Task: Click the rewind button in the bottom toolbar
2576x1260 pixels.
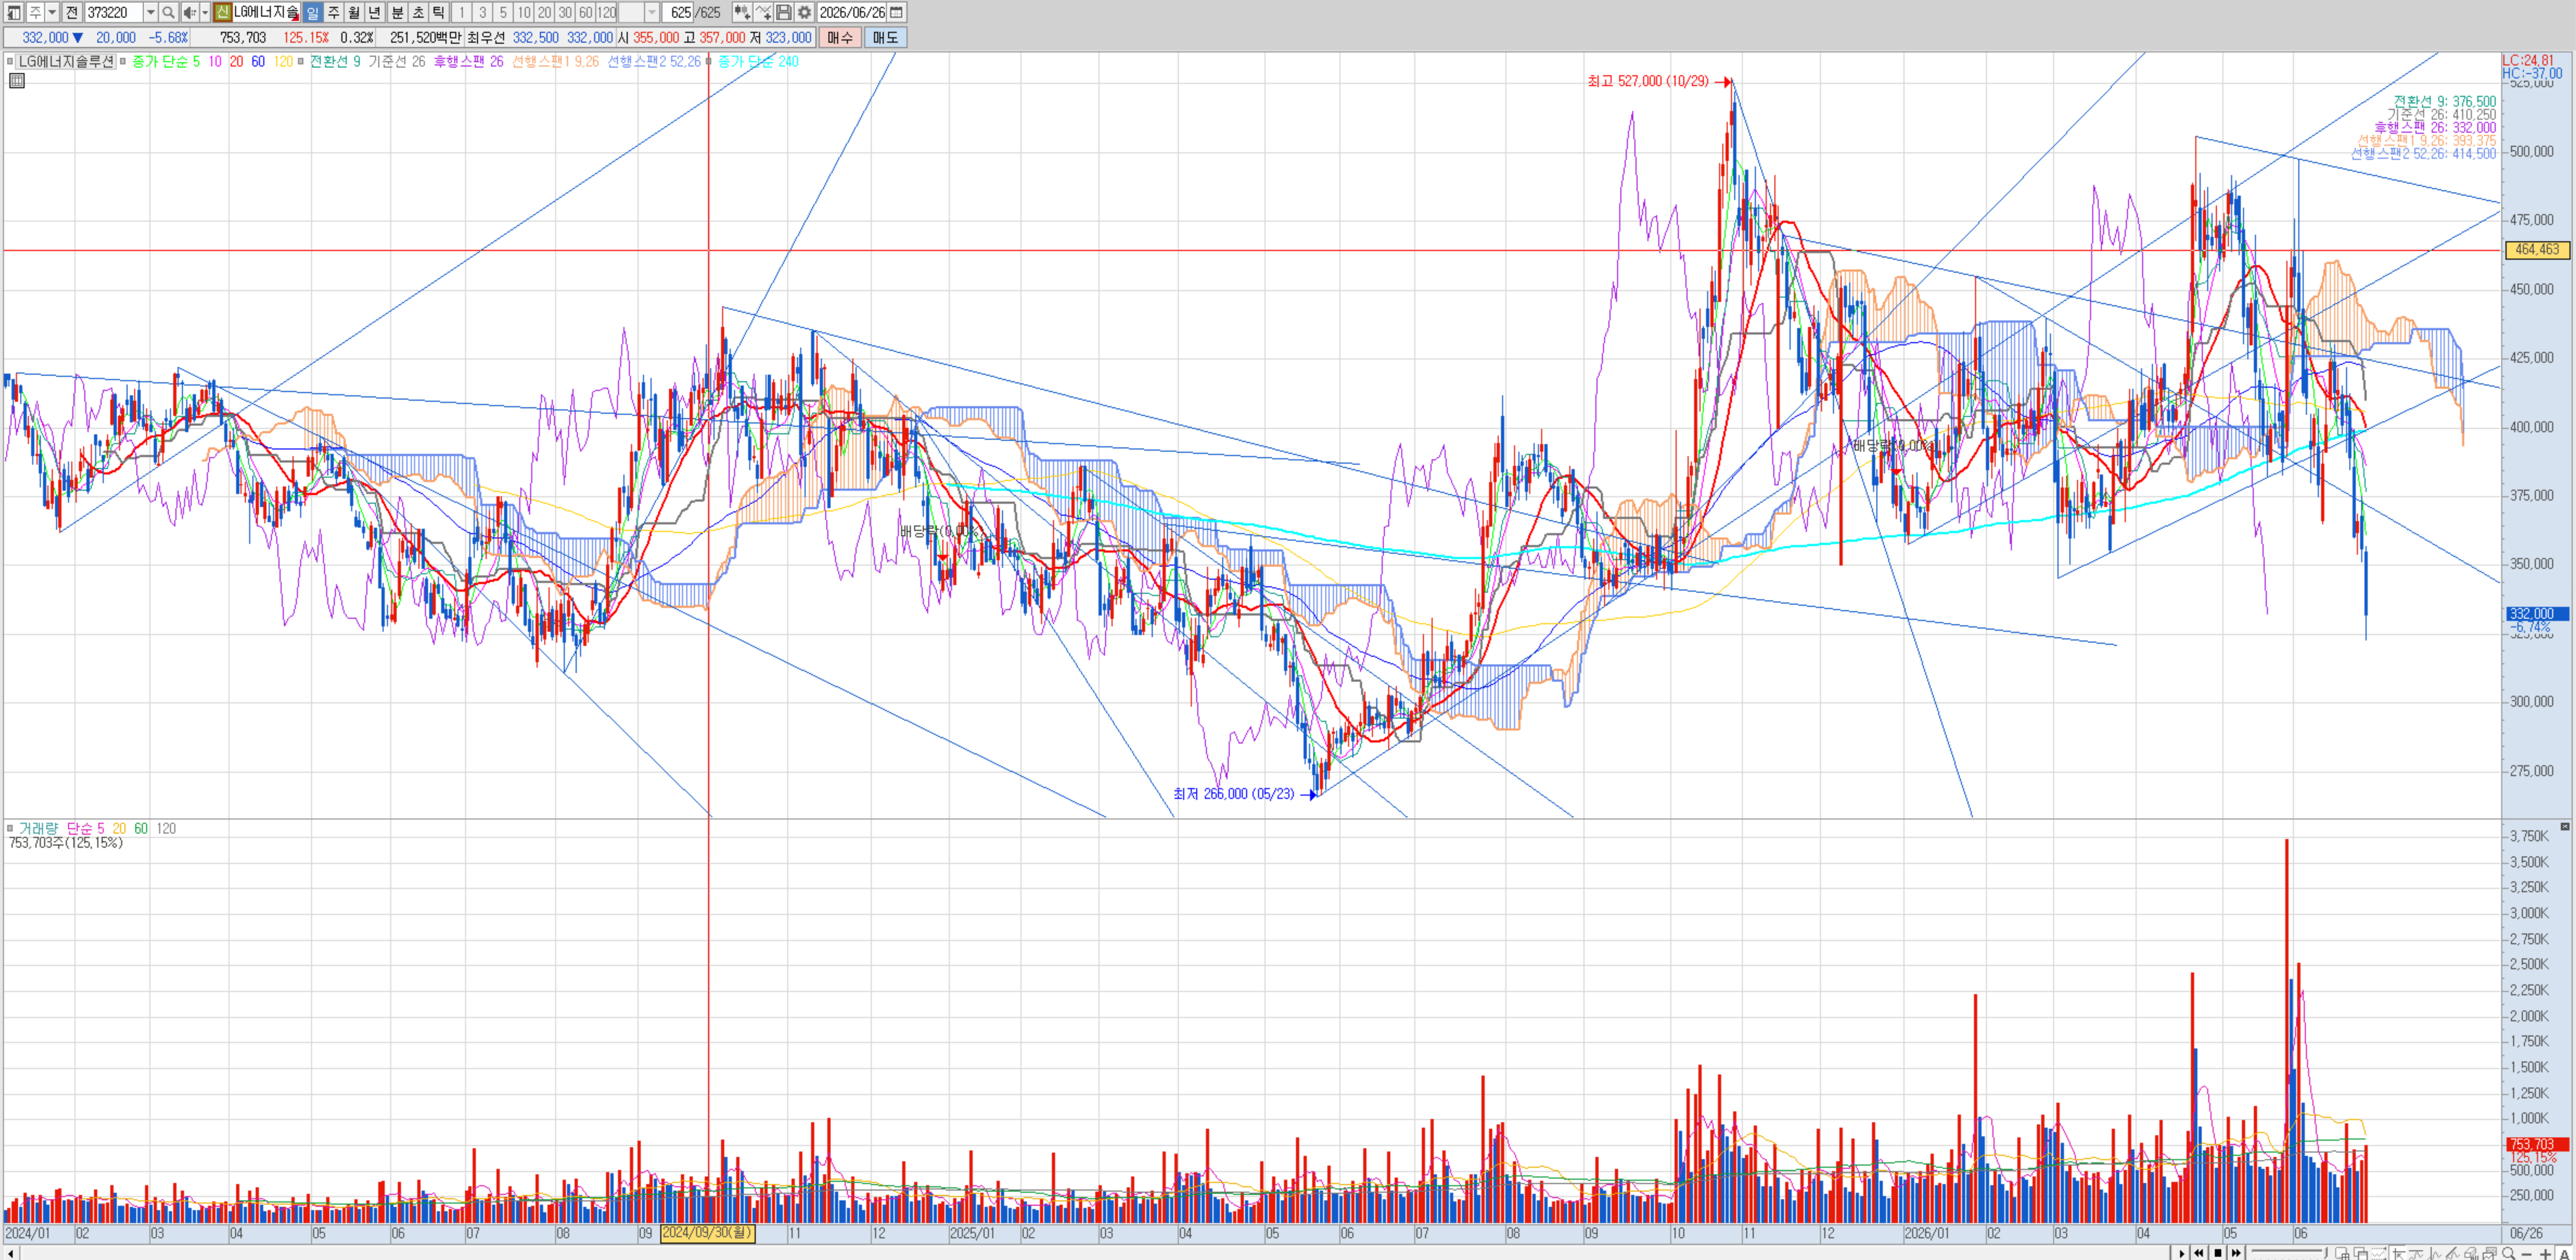Action: tap(2199, 1253)
